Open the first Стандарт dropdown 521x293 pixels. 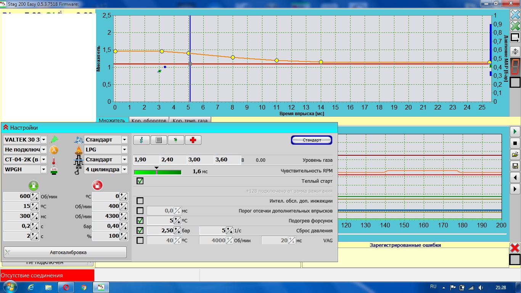point(124,140)
